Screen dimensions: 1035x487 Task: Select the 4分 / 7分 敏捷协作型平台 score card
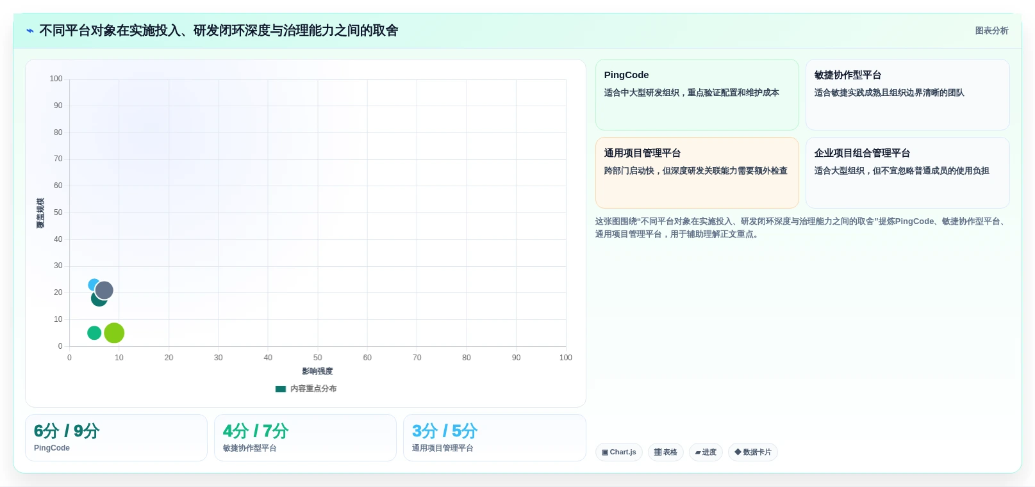tap(305, 438)
